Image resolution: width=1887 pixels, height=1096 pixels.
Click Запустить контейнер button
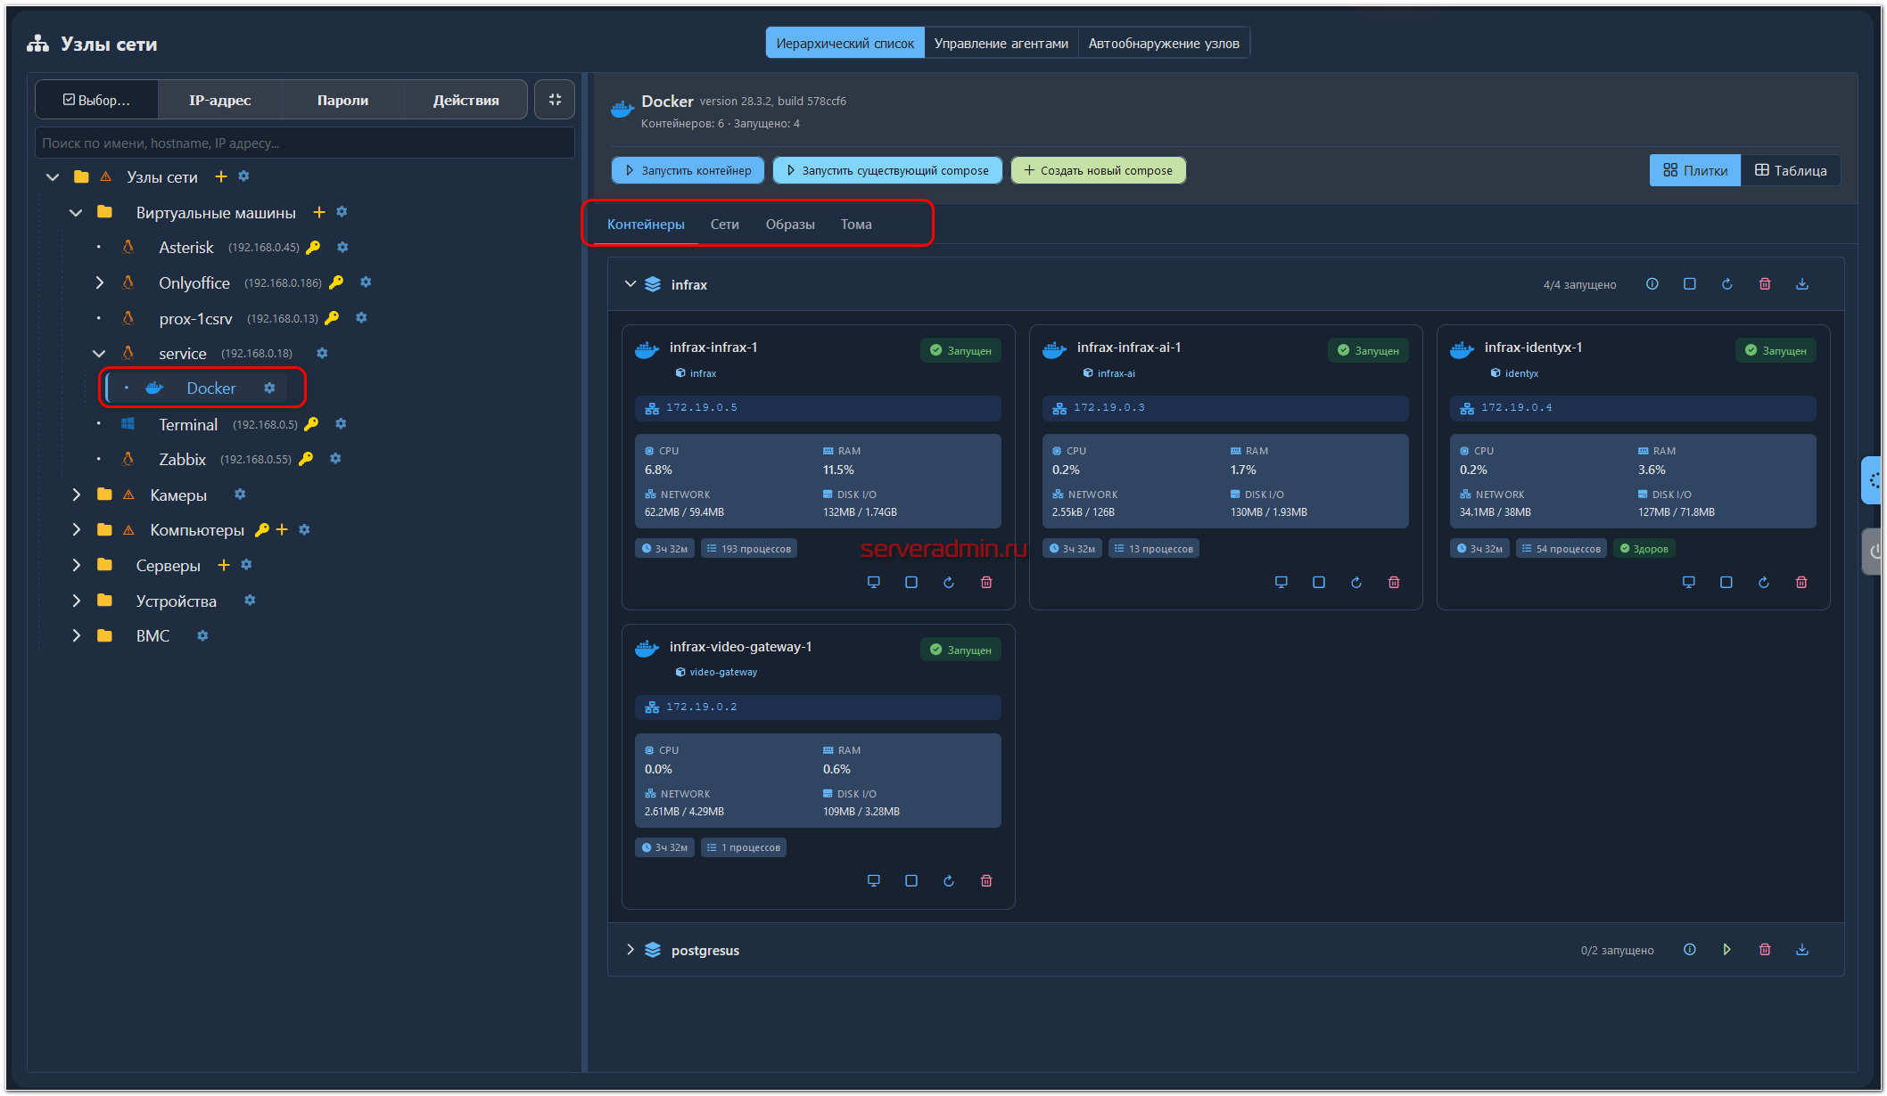(x=688, y=170)
